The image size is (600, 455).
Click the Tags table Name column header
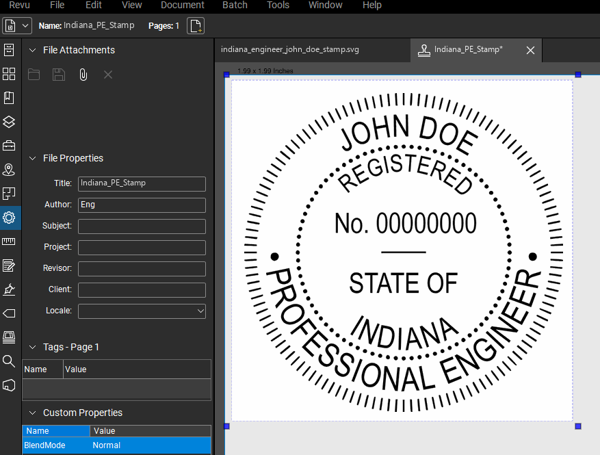pyautogui.click(x=42, y=369)
